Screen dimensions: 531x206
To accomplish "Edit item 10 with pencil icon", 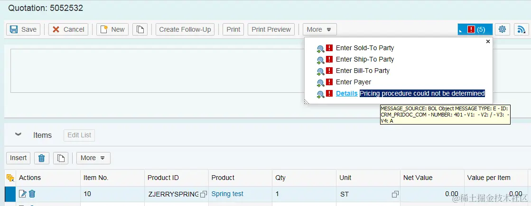I will [22, 194].
